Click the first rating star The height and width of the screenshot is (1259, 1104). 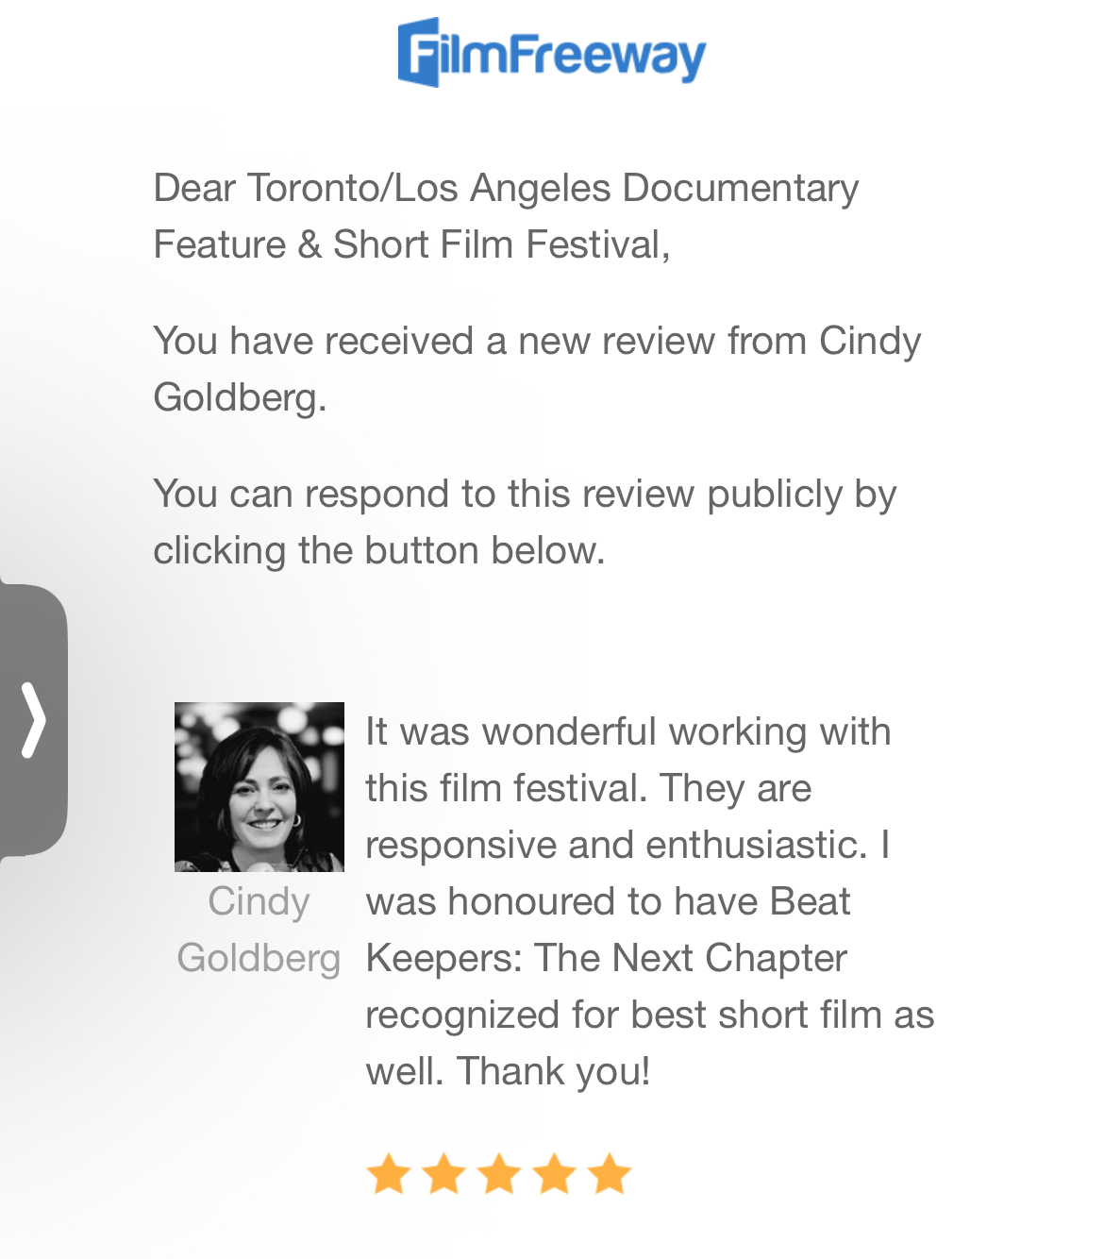click(388, 1174)
